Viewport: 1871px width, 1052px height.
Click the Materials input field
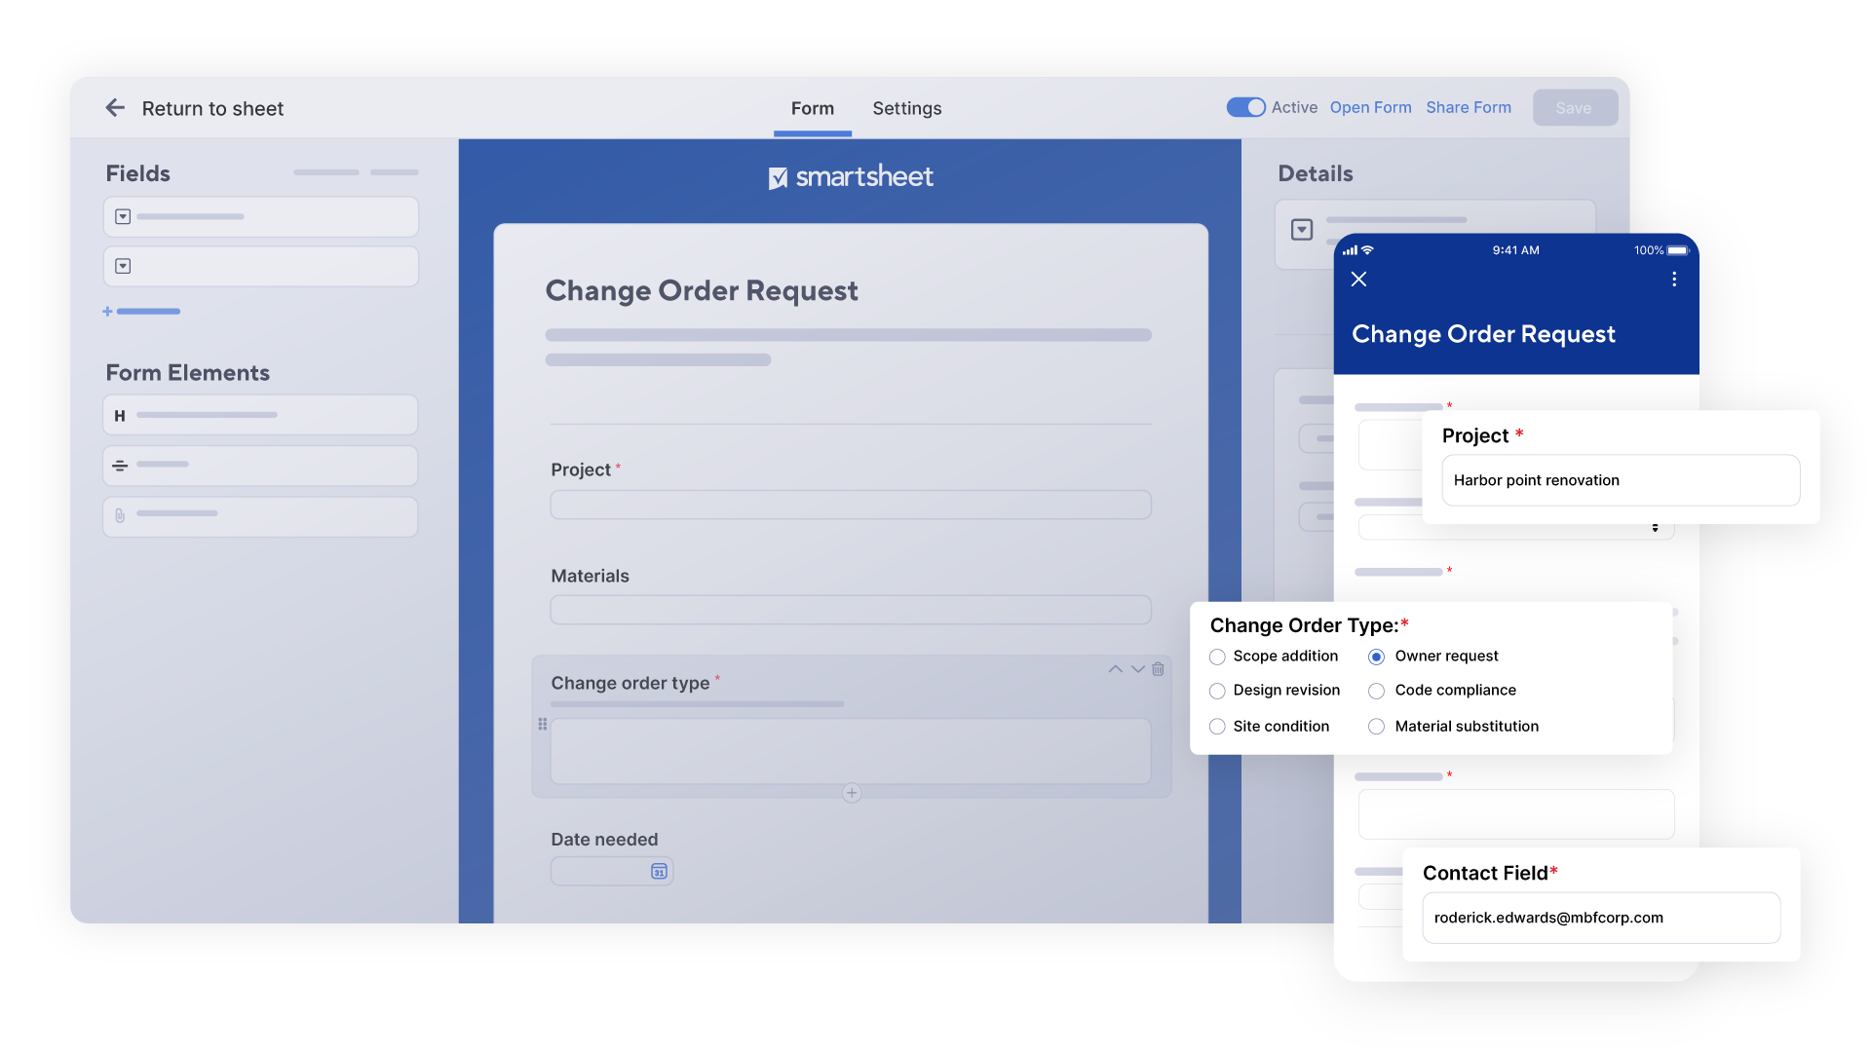coord(851,610)
